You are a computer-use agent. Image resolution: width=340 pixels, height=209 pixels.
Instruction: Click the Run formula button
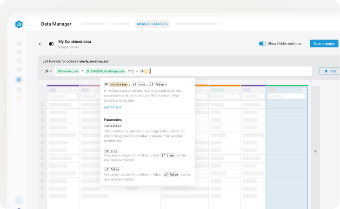(330, 71)
